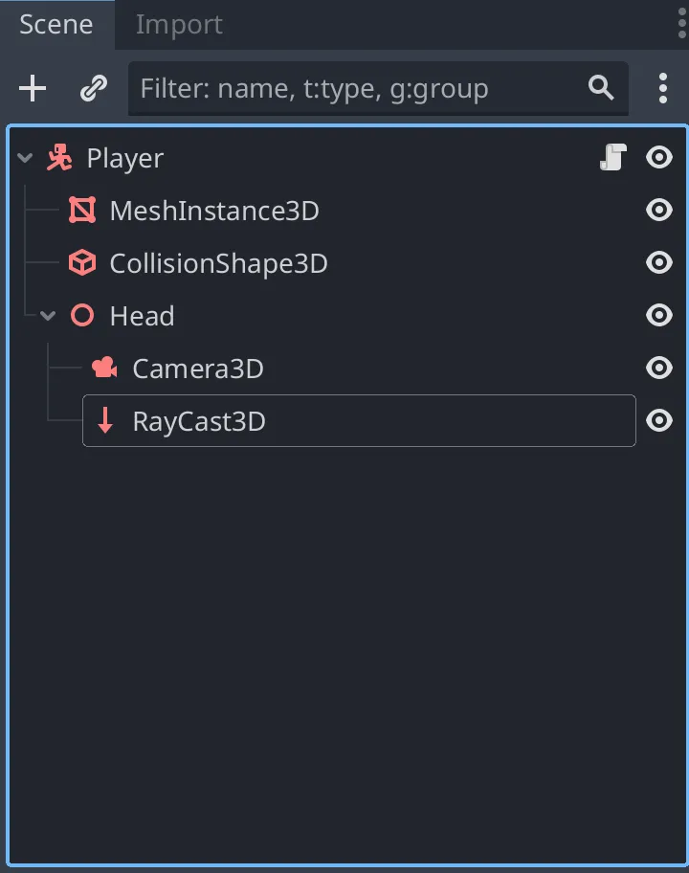Switch to the Import tab

[179, 25]
